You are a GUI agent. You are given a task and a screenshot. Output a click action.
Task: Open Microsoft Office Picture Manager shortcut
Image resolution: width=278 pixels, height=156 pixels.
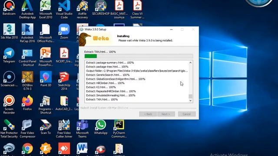pyautogui.click(x=46, y=33)
